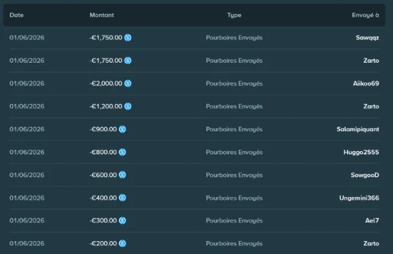The image size is (393, 254).
Task: Select the -€600.00 amount value
Action: pyautogui.click(x=103, y=175)
